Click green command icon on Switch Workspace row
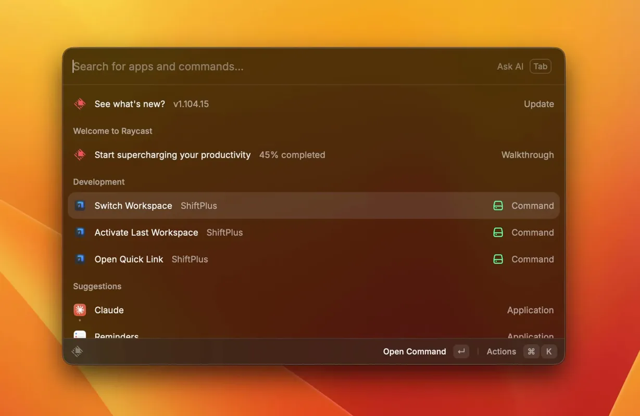640x416 pixels. tap(498, 205)
